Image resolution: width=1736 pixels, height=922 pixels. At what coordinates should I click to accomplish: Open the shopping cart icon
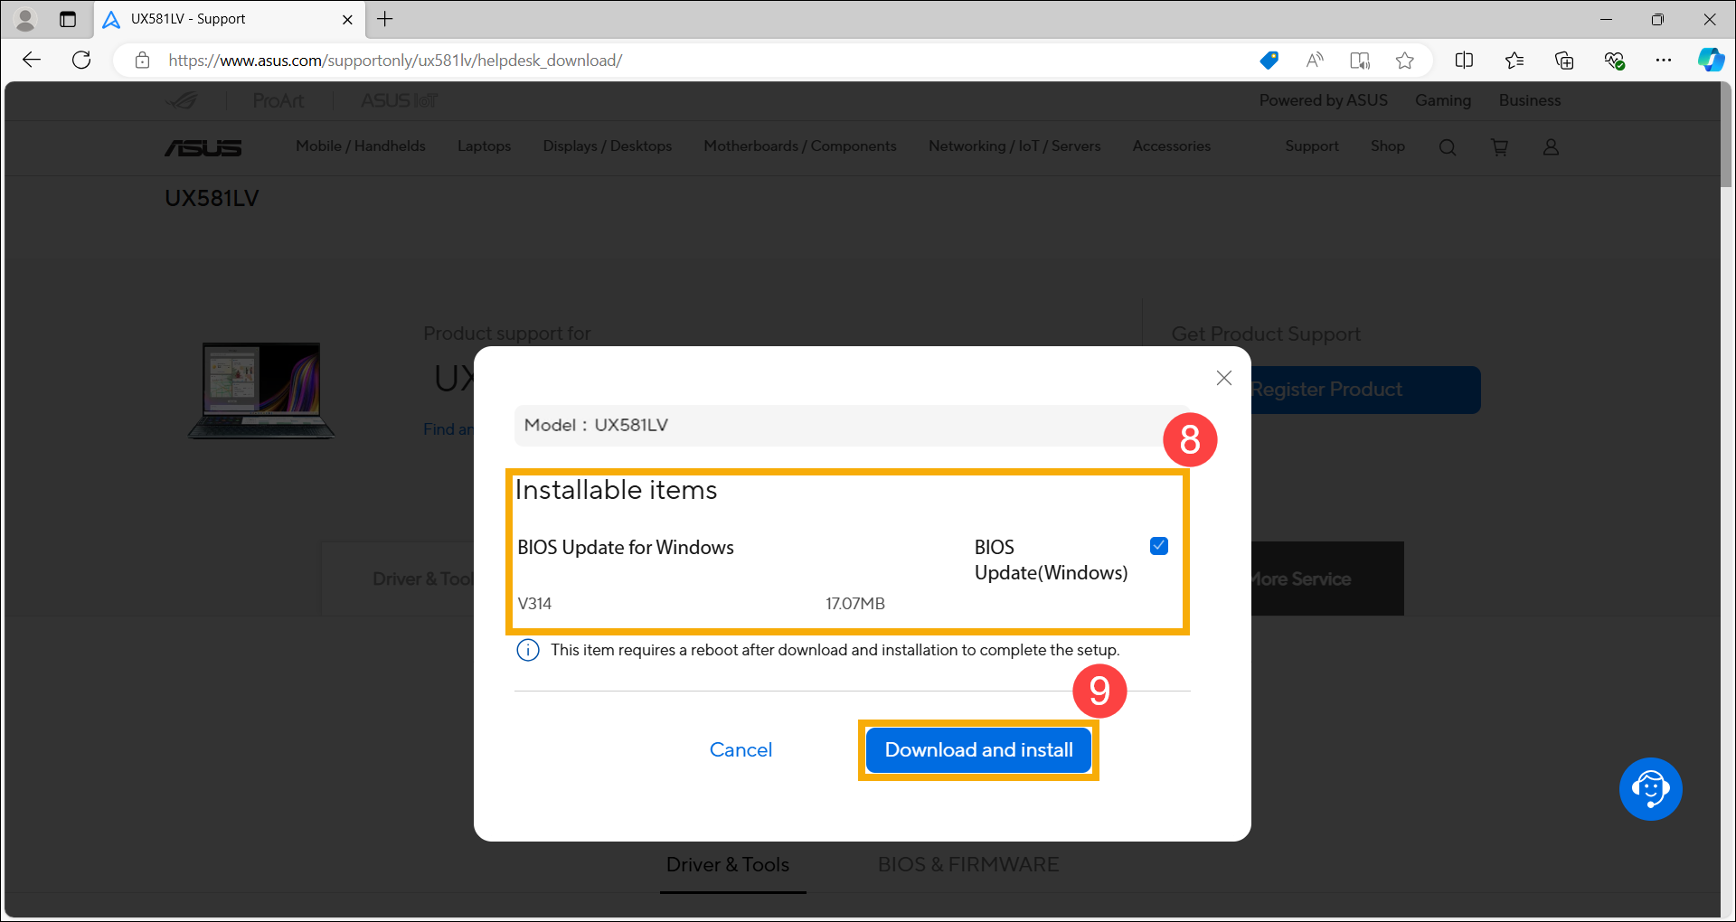1499,147
